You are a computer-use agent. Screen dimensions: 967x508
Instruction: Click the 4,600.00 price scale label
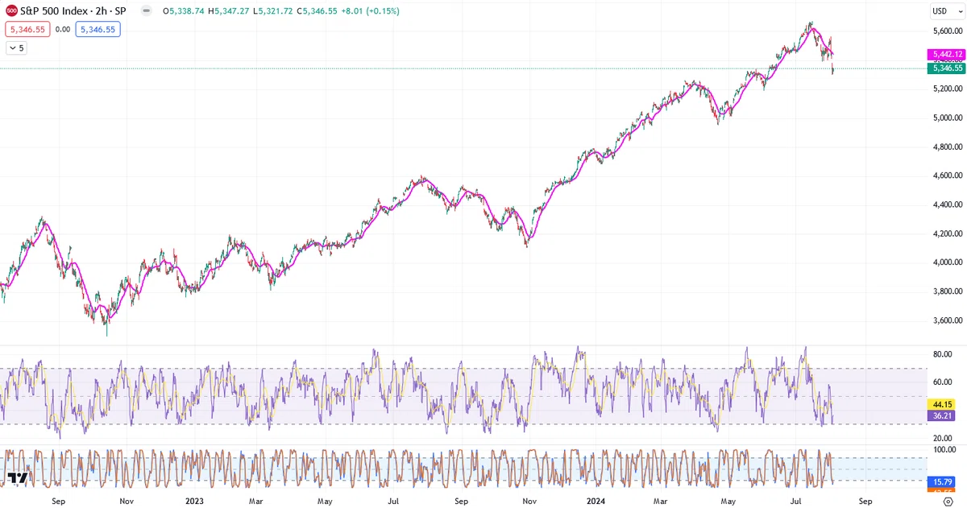948,176
